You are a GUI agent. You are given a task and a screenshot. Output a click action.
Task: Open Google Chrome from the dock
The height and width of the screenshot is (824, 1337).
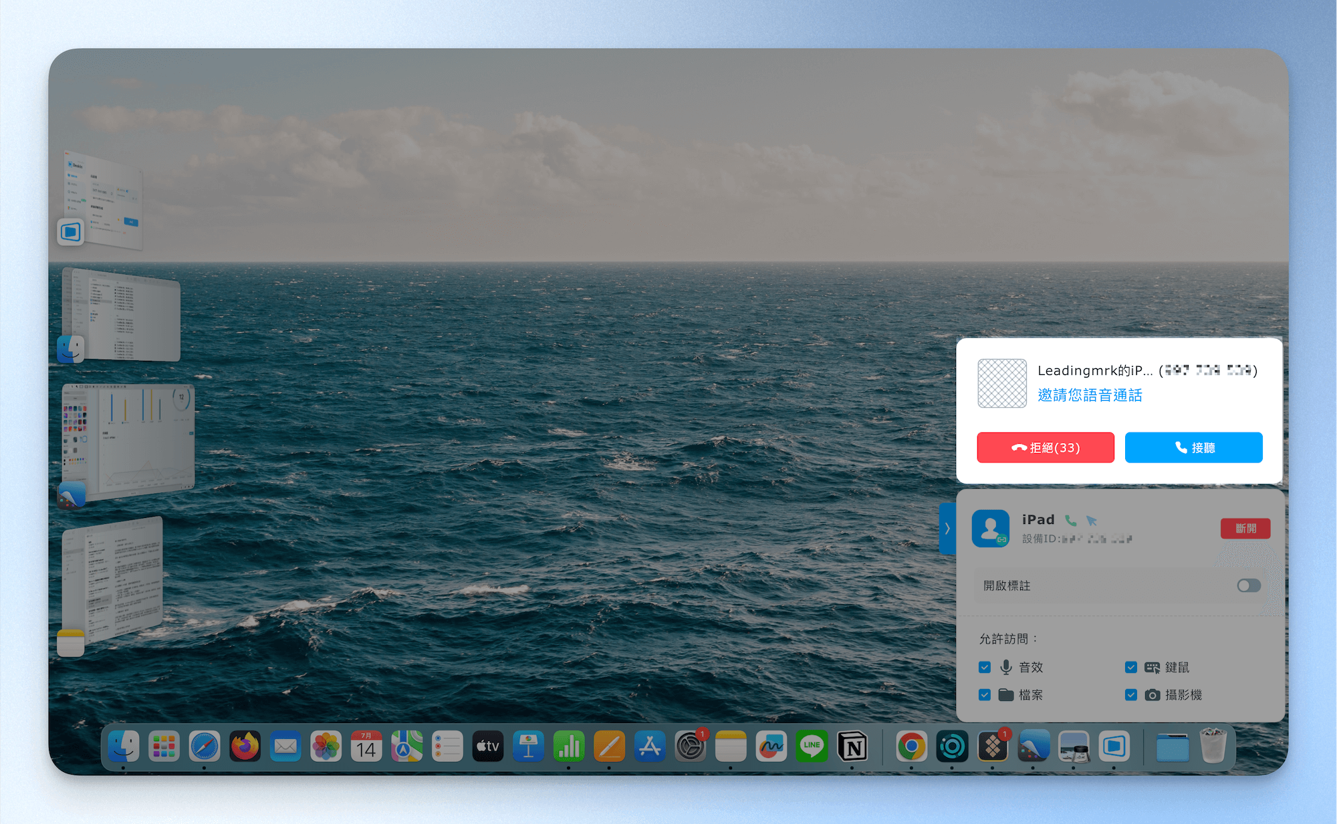click(911, 746)
